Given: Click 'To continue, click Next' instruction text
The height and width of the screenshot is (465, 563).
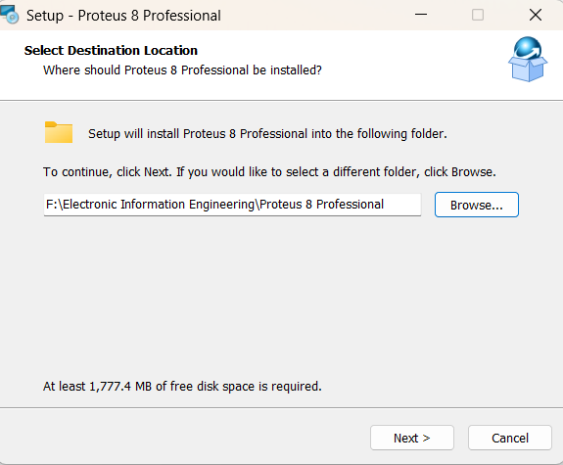Looking at the screenshot, I should [x=269, y=172].
